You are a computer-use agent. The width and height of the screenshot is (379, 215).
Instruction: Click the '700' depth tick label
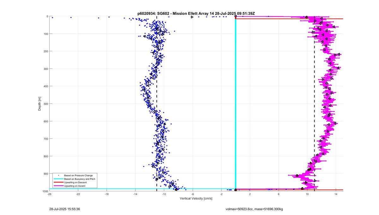45,139
